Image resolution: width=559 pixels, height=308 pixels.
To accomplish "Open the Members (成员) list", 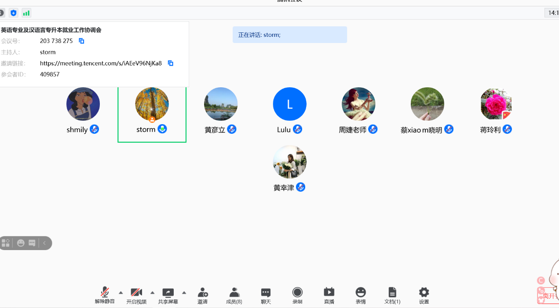I will coord(234,293).
